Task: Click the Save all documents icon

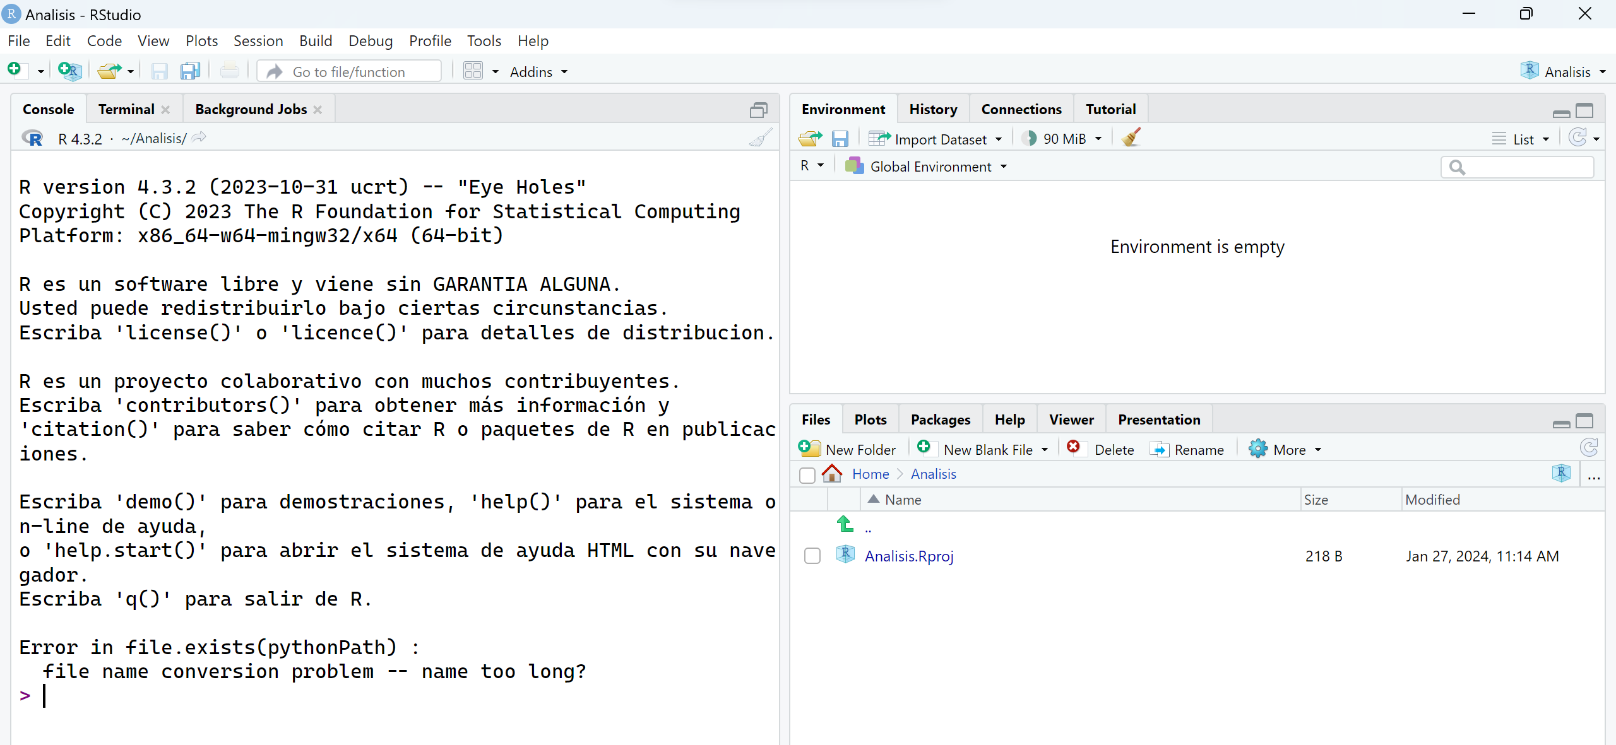Action: click(x=190, y=71)
